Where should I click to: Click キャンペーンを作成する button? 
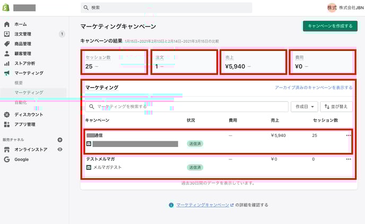click(x=330, y=26)
